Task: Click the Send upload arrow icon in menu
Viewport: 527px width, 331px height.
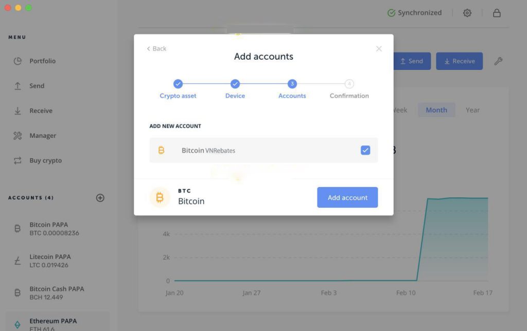Action: (17, 86)
